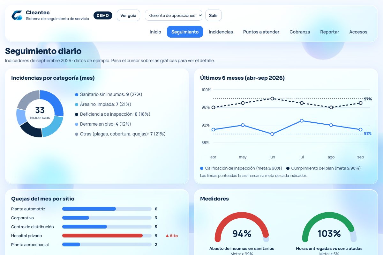Click Área no limpiada legend dot
The height and width of the screenshot is (255, 383).
(x=77, y=105)
